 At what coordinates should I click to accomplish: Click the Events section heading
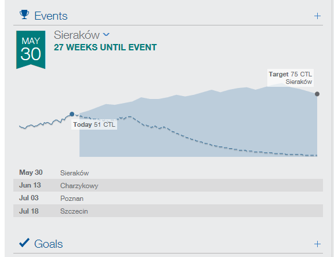(51, 16)
